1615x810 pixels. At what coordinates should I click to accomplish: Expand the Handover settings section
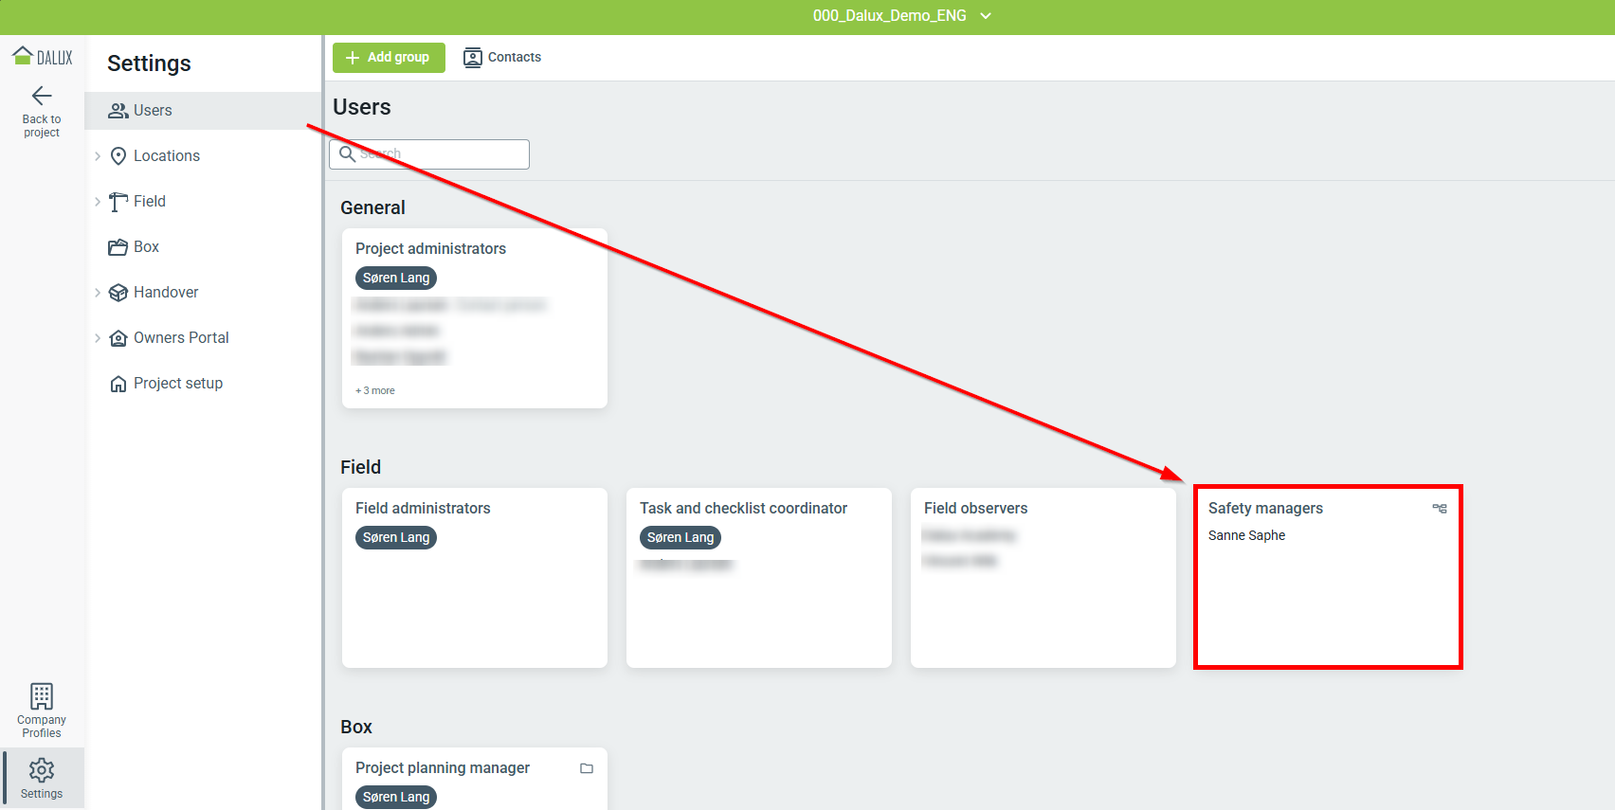[x=98, y=293]
